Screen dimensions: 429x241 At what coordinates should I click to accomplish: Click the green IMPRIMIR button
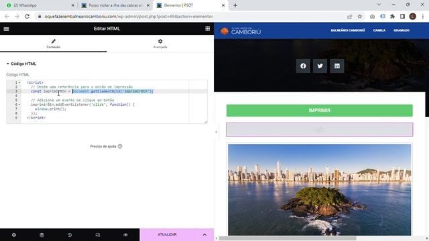tap(319, 110)
